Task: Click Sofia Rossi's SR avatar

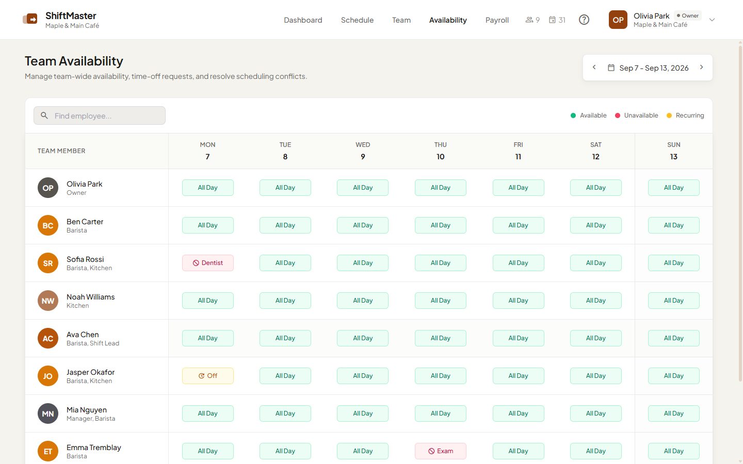Action: pos(48,263)
